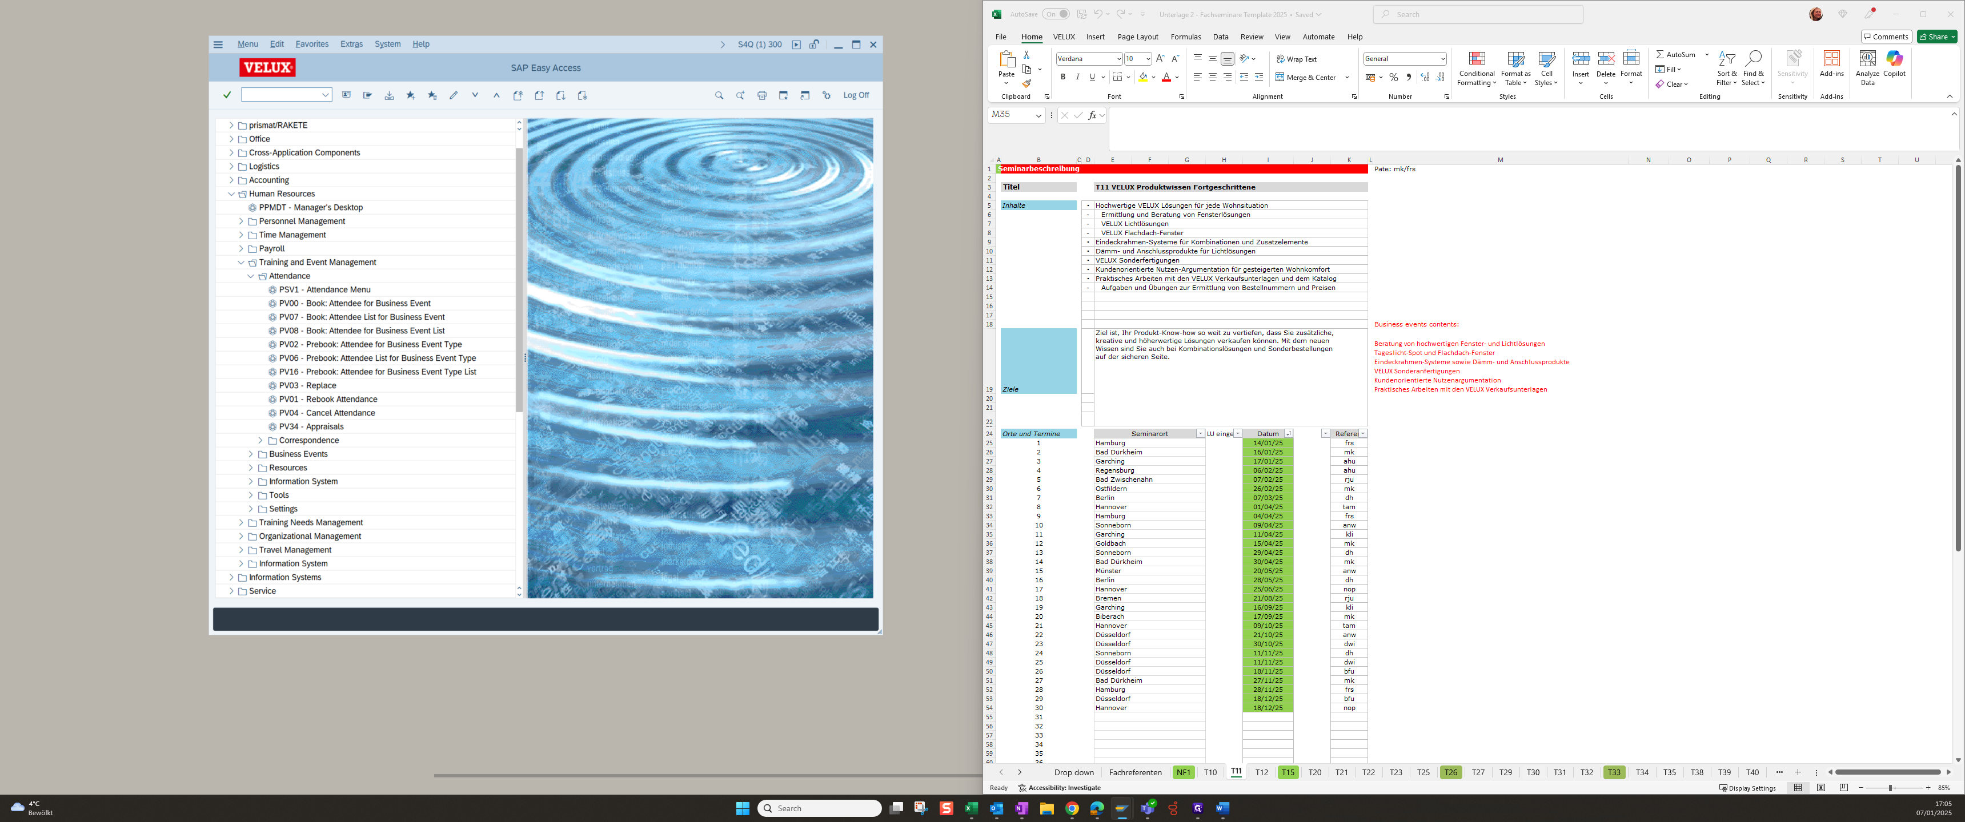Open Excel font name dropdown
Image resolution: width=1965 pixels, height=822 pixels.
(1118, 59)
